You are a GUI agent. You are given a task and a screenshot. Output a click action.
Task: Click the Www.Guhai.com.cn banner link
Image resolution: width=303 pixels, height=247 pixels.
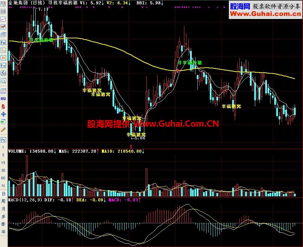tap(266, 14)
